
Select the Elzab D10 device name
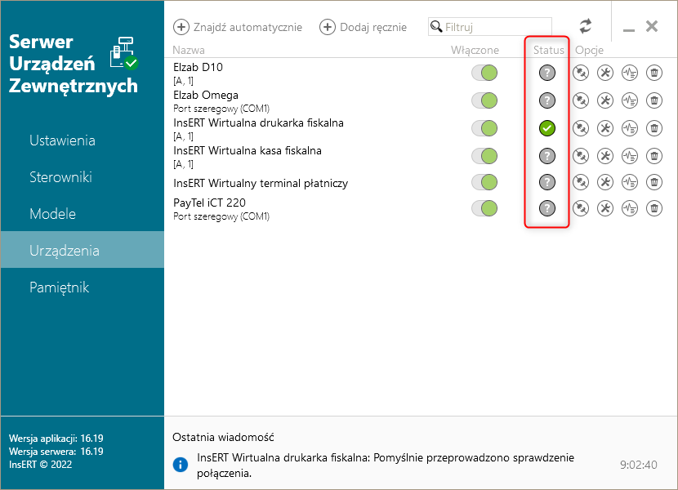pyautogui.click(x=198, y=67)
